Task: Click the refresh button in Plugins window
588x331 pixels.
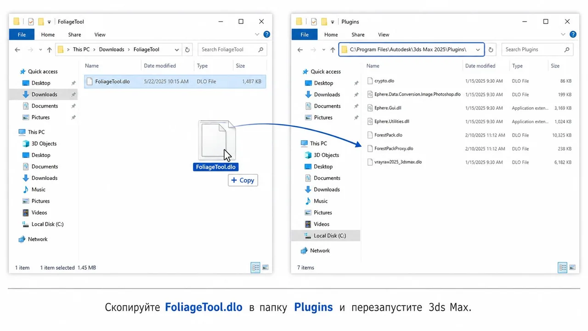Action: (x=491, y=50)
